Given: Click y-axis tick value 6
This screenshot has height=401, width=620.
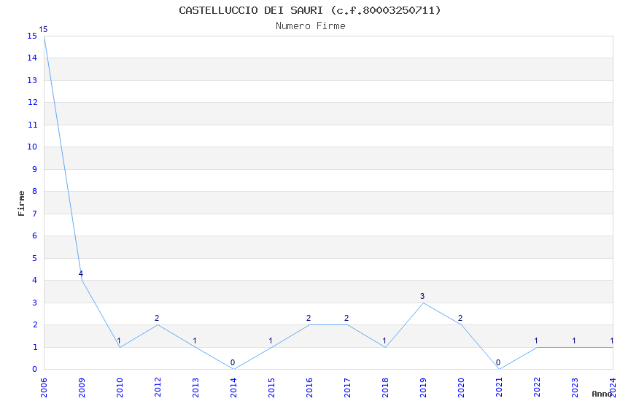Looking at the screenshot, I should (35, 235).
